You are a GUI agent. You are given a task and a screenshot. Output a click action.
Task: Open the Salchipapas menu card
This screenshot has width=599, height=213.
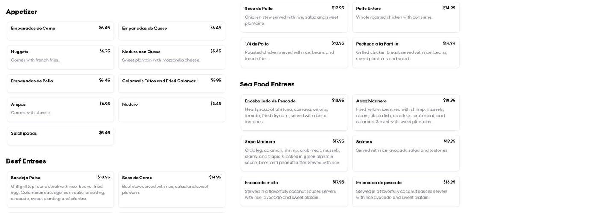tap(60, 136)
